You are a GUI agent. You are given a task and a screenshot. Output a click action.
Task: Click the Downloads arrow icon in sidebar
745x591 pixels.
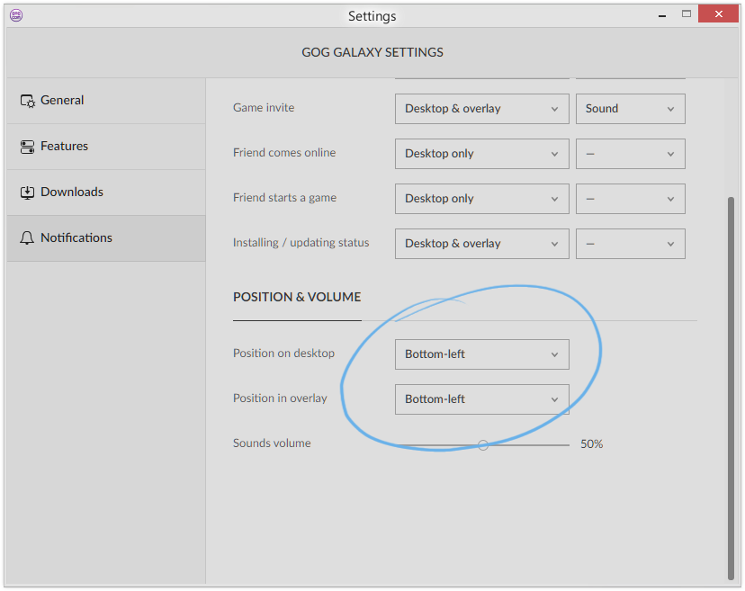[27, 193]
